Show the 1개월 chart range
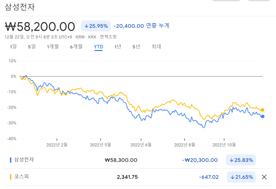The width and height of the screenshot is (276, 189). tap(53, 47)
